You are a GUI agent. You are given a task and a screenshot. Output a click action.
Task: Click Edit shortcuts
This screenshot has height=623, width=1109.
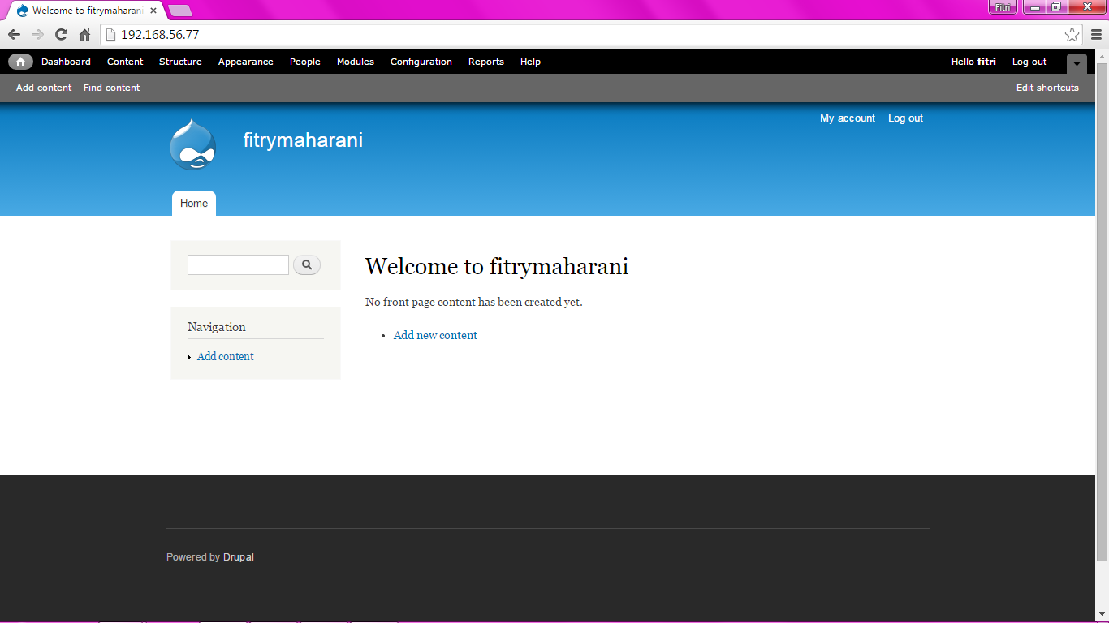coord(1047,88)
